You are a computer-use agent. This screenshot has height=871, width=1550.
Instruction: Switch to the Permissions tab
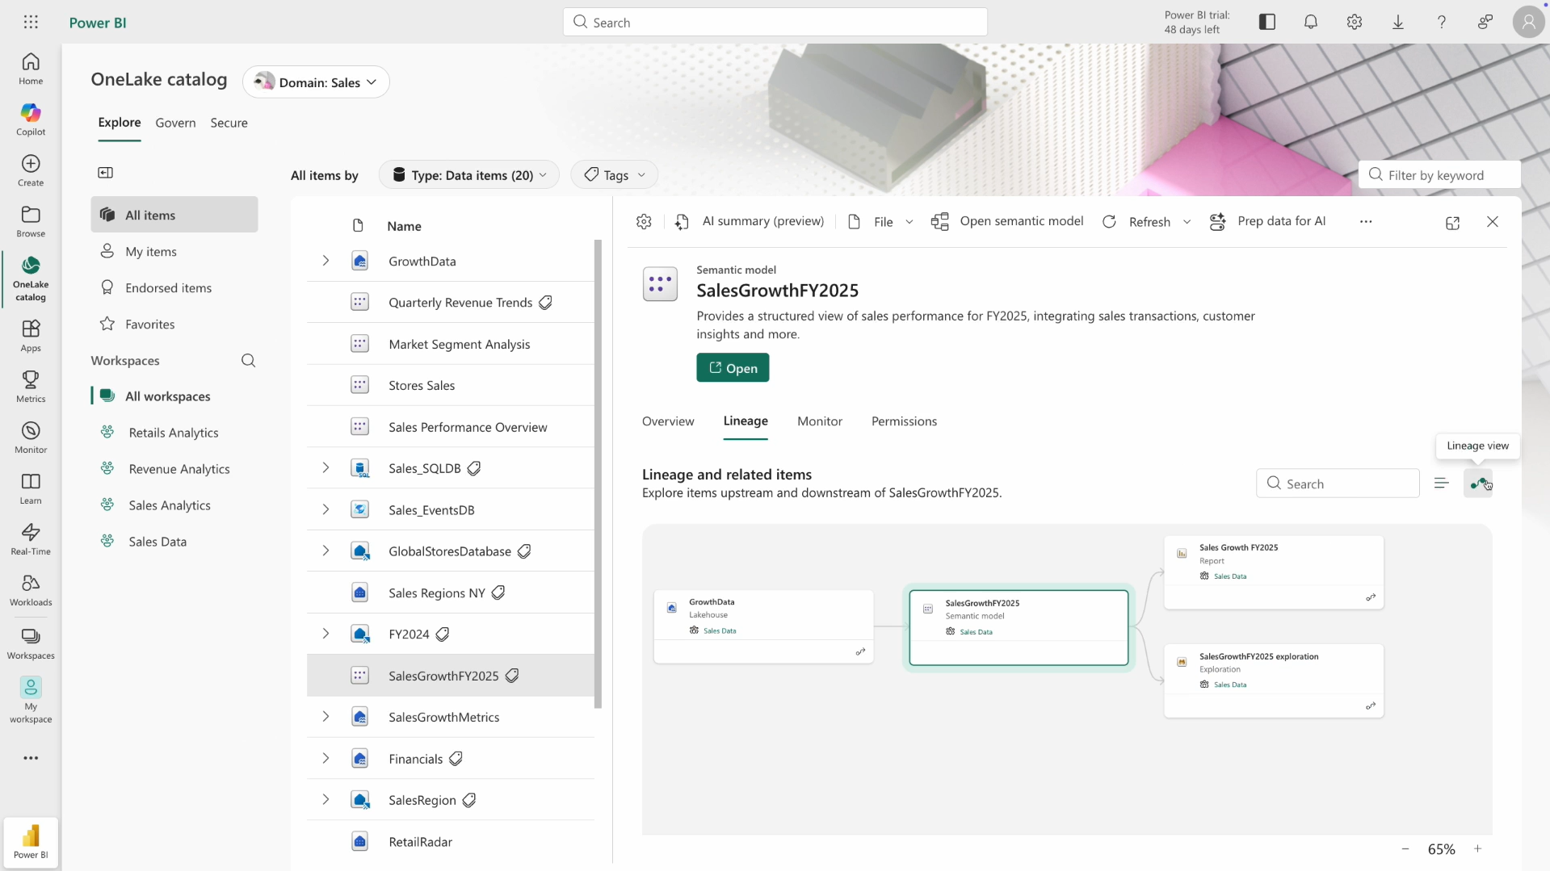coord(904,421)
